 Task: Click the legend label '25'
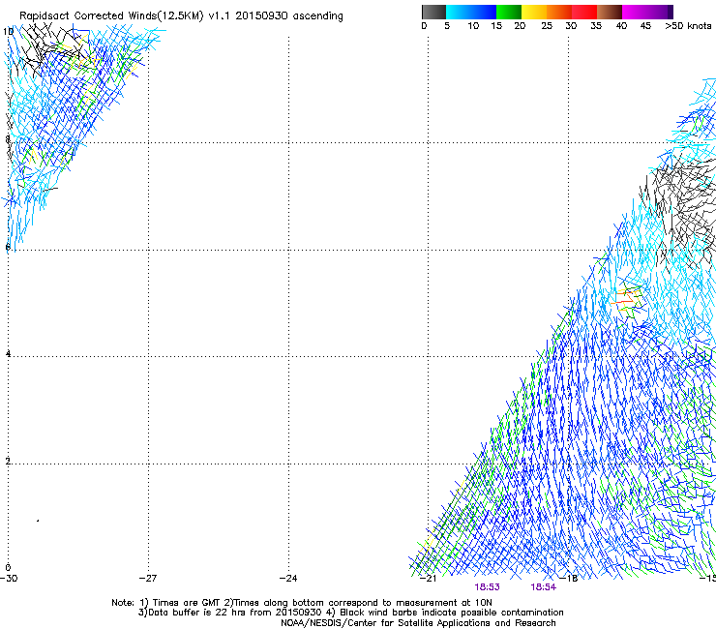(x=547, y=26)
